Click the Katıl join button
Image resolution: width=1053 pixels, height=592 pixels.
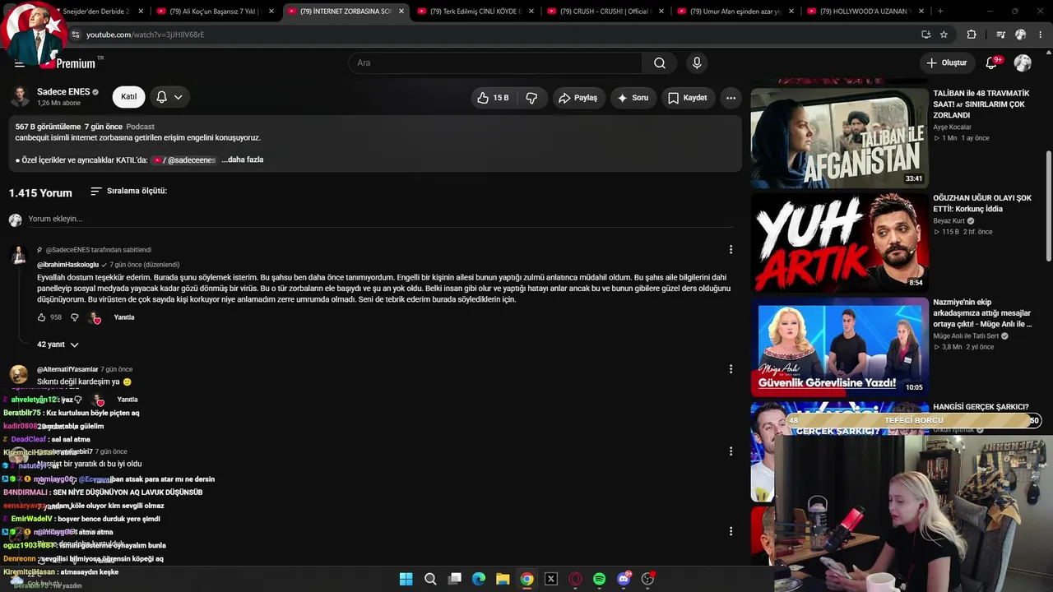129,97
